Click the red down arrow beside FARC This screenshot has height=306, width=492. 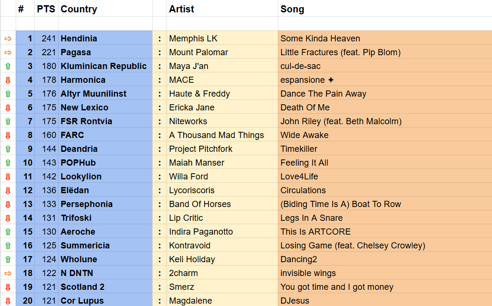pyautogui.click(x=8, y=135)
